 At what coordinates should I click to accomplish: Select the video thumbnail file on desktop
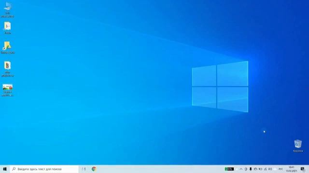[8, 90]
